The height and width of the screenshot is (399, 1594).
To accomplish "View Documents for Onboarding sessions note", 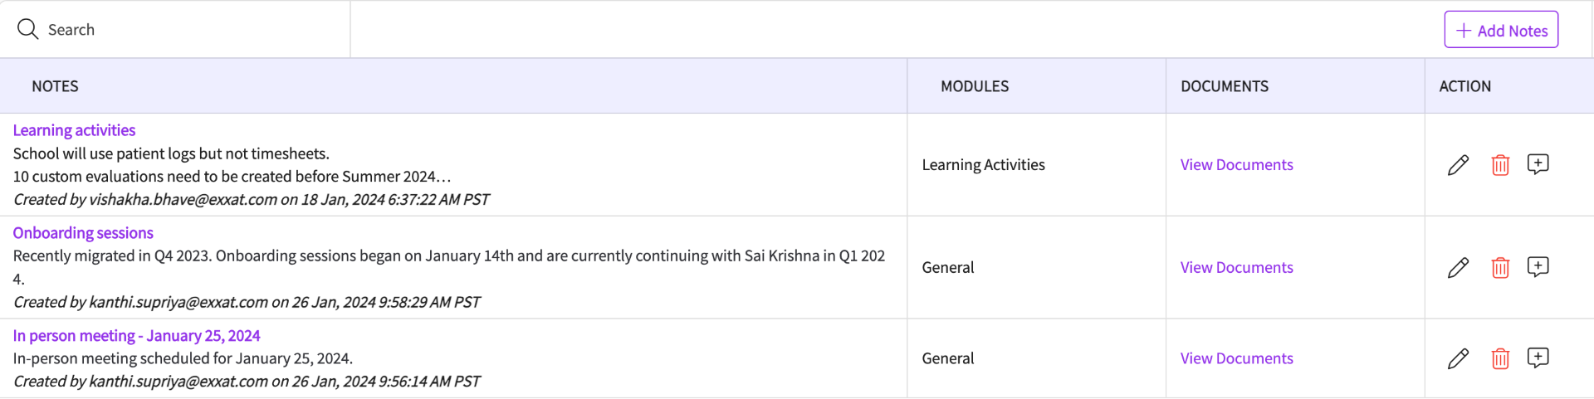I will point(1236,268).
